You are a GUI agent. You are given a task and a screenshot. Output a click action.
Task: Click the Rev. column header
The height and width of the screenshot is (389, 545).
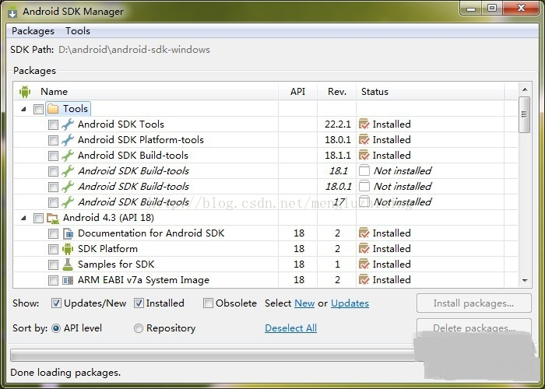coord(337,92)
